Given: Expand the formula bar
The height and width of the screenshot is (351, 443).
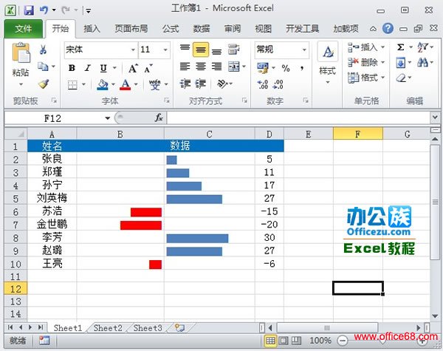Looking at the screenshot, I should pos(435,117).
